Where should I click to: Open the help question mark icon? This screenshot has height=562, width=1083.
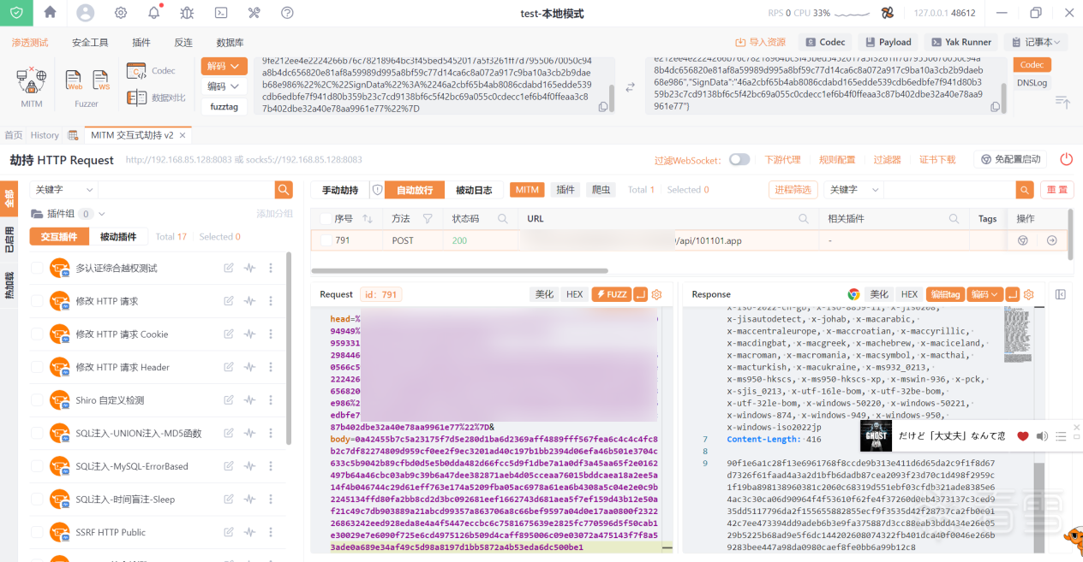pyautogui.click(x=287, y=13)
